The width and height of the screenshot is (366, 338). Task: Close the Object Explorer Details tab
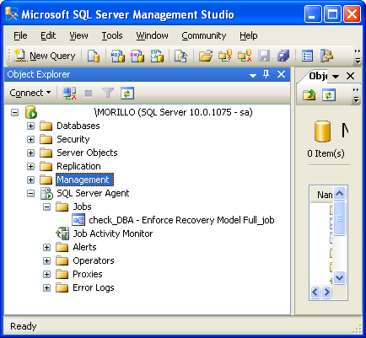coord(350,76)
